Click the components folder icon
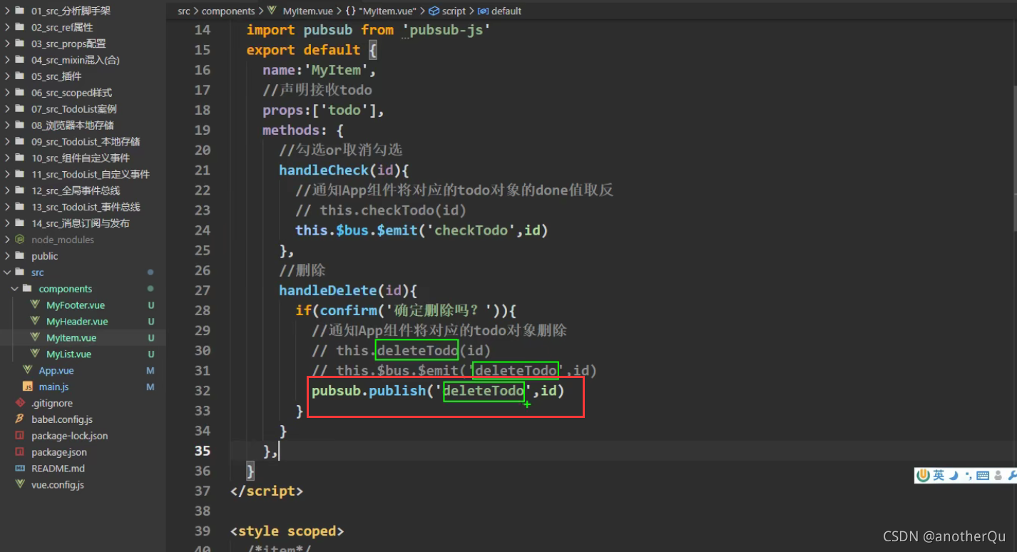The height and width of the screenshot is (552, 1017). 27,289
